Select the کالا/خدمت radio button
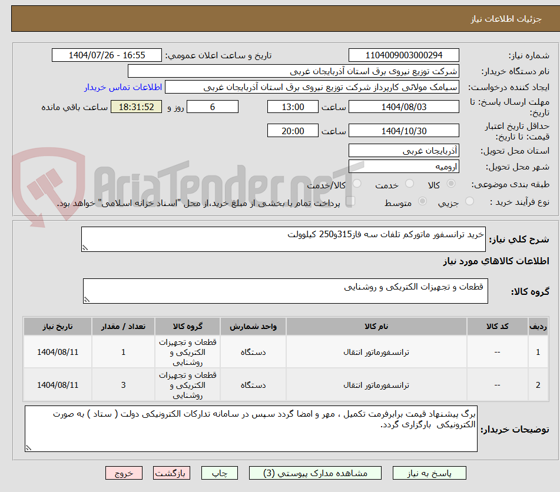 click(357, 184)
